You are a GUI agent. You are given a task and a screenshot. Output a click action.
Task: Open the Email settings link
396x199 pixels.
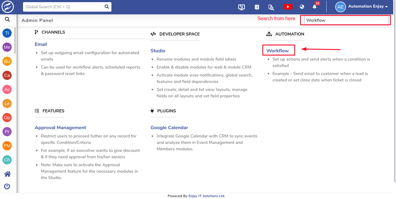(41, 44)
